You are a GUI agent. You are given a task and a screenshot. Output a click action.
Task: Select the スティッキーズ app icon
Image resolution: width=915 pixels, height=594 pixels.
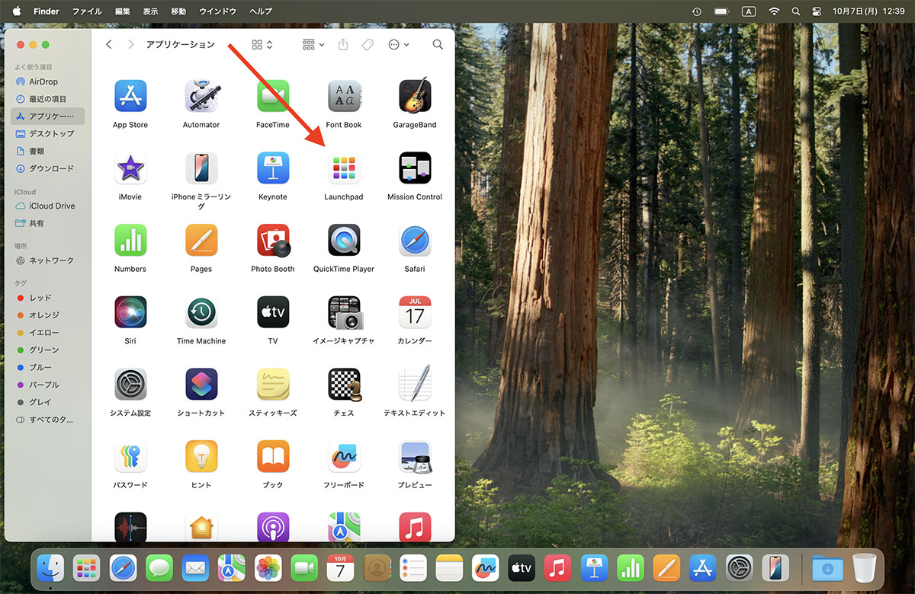click(273, 384)
